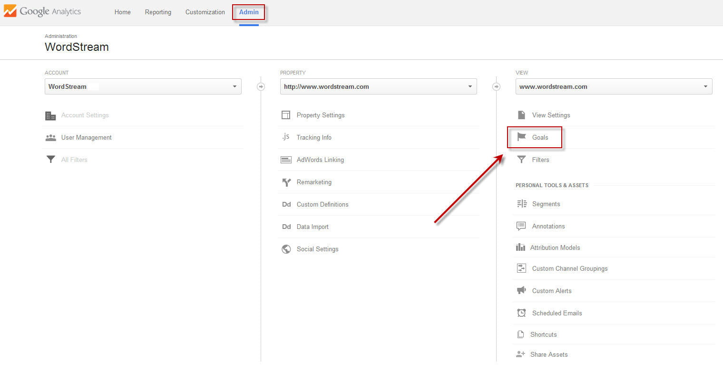Click the .js Tracking Info icon
Screen dimensions: 723x370
(286, 137)
